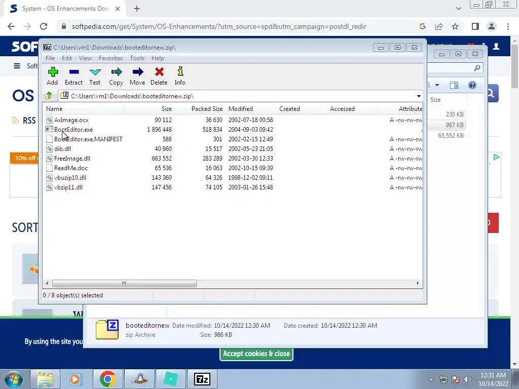The height and width of the screenshot is (389, 519).
Task: Open the View menu
Action: pyautogui.click(x=85, y=58)
